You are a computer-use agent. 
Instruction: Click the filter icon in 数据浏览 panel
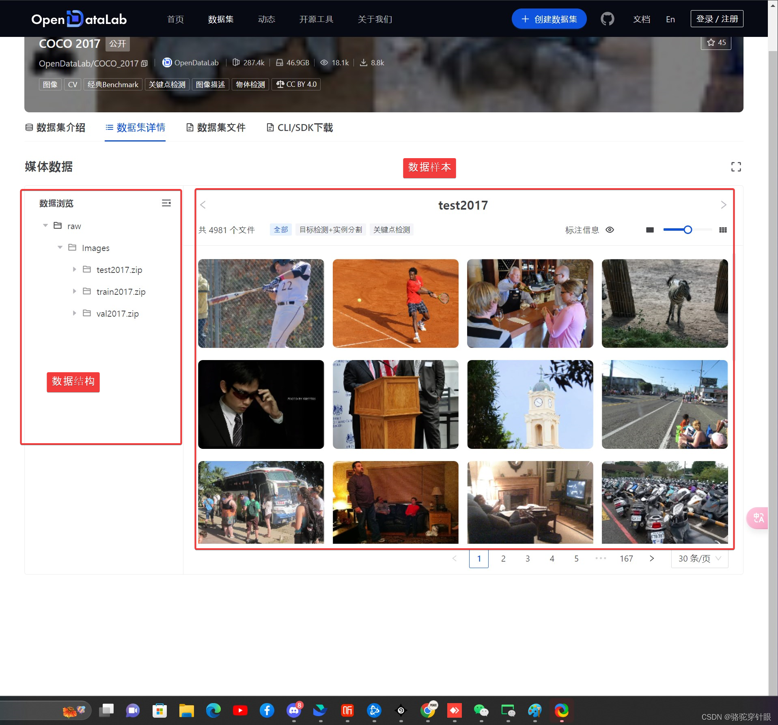[x=166, y=203]
